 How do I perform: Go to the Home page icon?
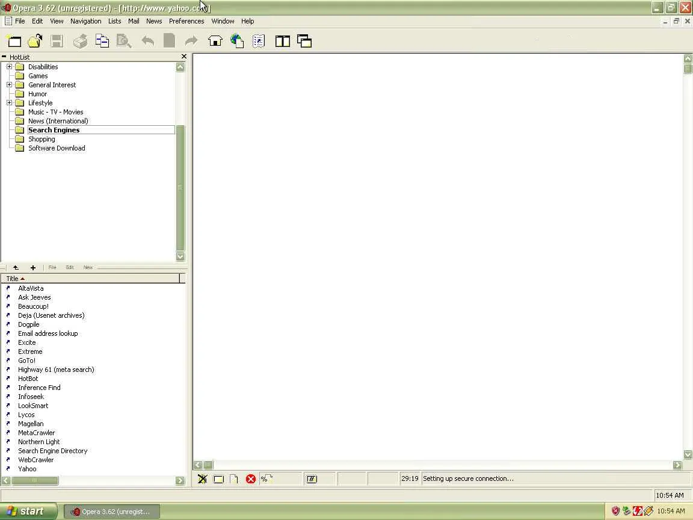coord(215,41)
